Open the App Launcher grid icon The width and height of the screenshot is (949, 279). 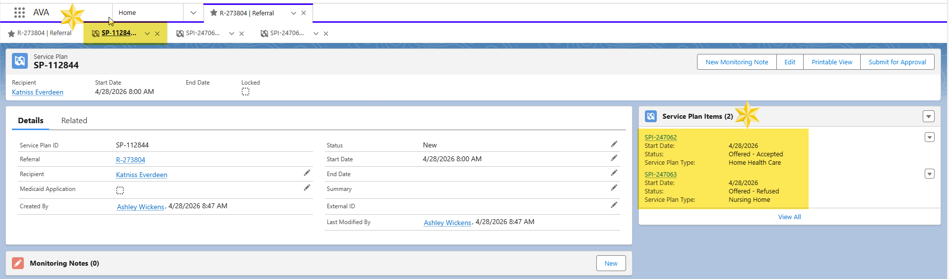[19, 12]
